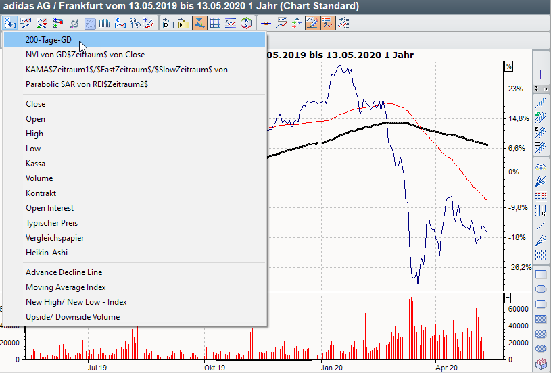Click Advance Decline Line entry
Image resolution: width=551 pixels, height=373 pixels.
64,272
